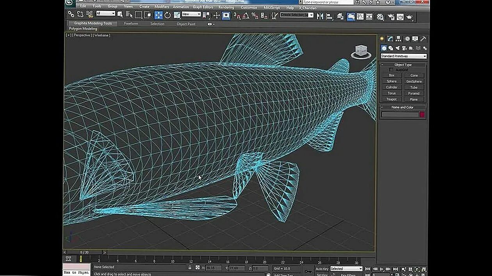Click the Play Animation button
Viewport: 492px width, 276px height.
(x=382, y=269)
